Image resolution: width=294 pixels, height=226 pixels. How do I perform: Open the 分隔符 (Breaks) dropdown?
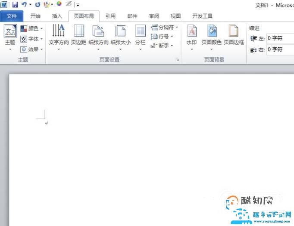(164, 28)
